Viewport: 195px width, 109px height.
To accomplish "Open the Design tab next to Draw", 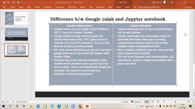I will [x=37, y=7].
